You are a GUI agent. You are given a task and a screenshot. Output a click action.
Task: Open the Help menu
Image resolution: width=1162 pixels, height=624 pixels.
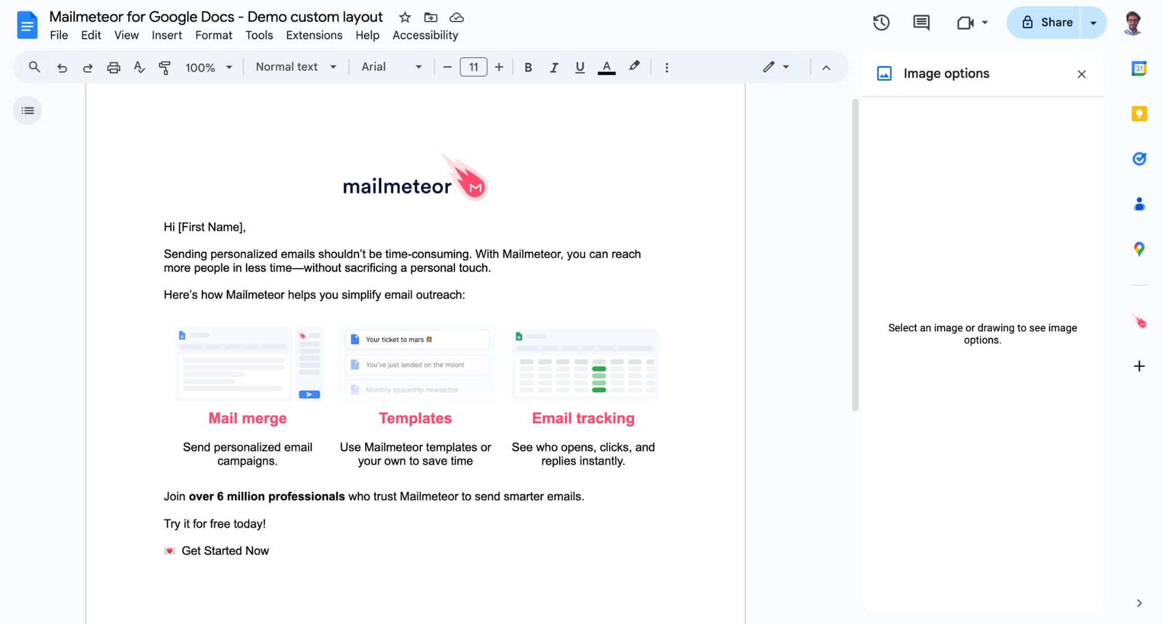[x=367, y=35]
